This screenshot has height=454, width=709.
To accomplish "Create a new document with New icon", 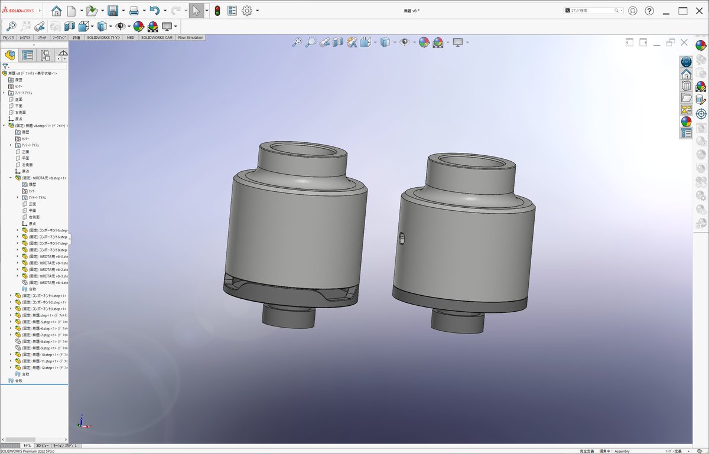I will (x=71, y=11).
